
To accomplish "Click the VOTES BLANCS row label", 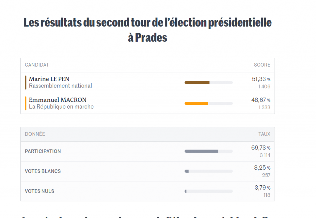I will pyautogui.click(x=43, y=171).
